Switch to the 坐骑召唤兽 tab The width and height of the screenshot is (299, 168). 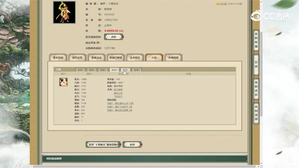116,58
